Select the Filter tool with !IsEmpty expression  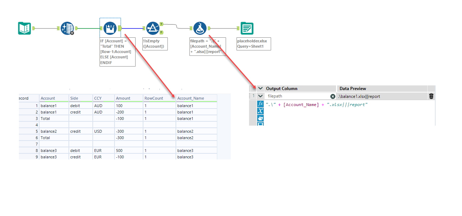coord(154,28)
